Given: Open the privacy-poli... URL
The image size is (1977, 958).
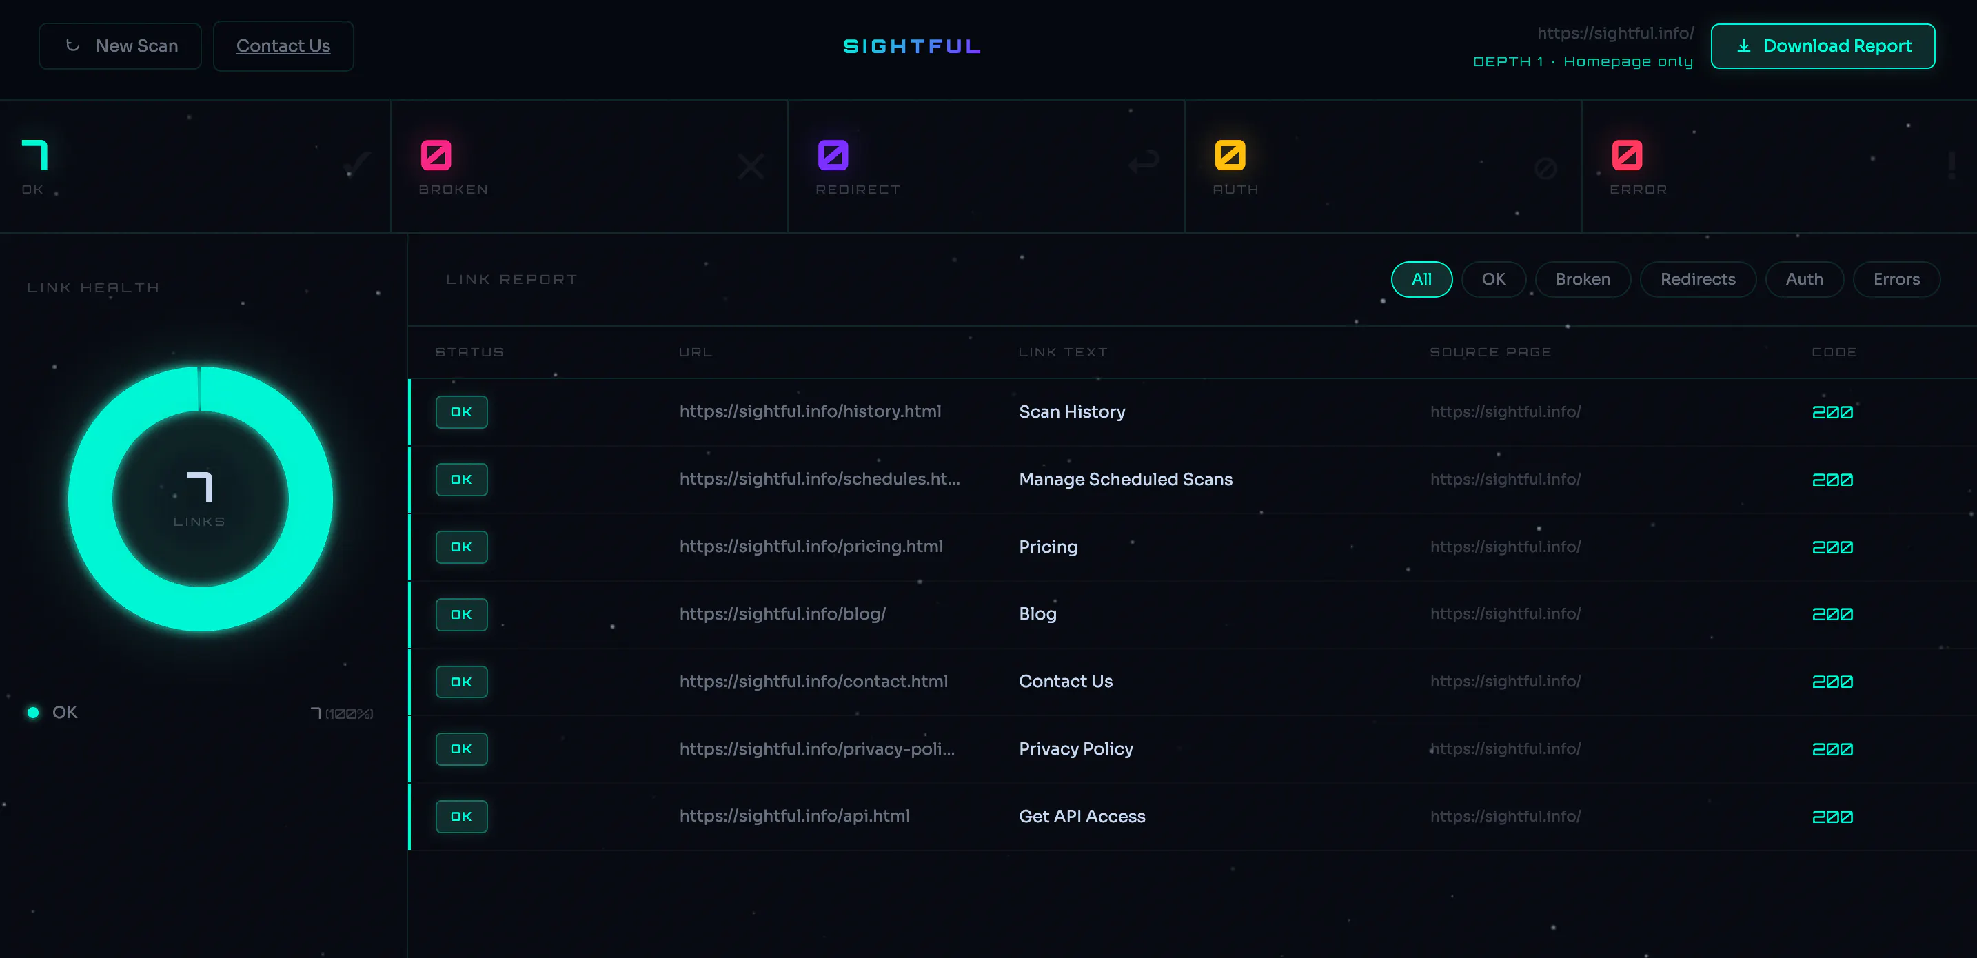Looking at the screenshot, I should click(x=818, y=749).
